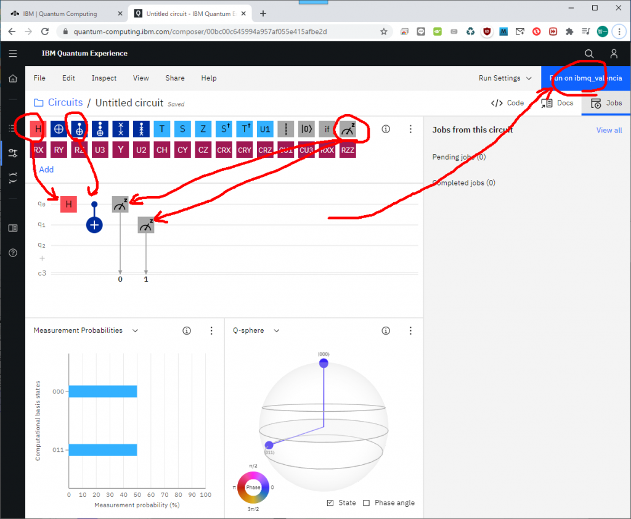Click the search magnifier icon in header
Screen dimensions: 631x519
coord(589,54)
